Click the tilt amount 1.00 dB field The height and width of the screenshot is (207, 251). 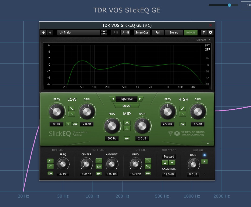coord(111,174)
